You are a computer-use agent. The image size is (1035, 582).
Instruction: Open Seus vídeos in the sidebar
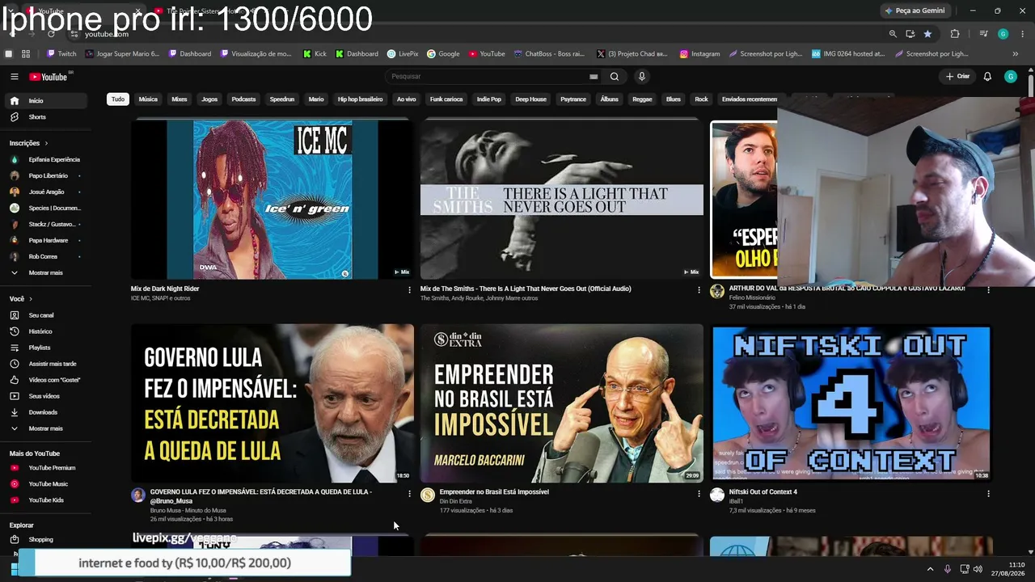pyautogui.click(x=45, y=396)
